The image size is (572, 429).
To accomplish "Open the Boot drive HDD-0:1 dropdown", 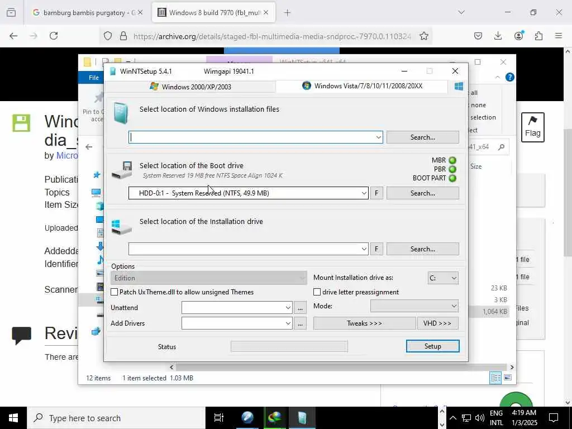I will tap(364, 193).
